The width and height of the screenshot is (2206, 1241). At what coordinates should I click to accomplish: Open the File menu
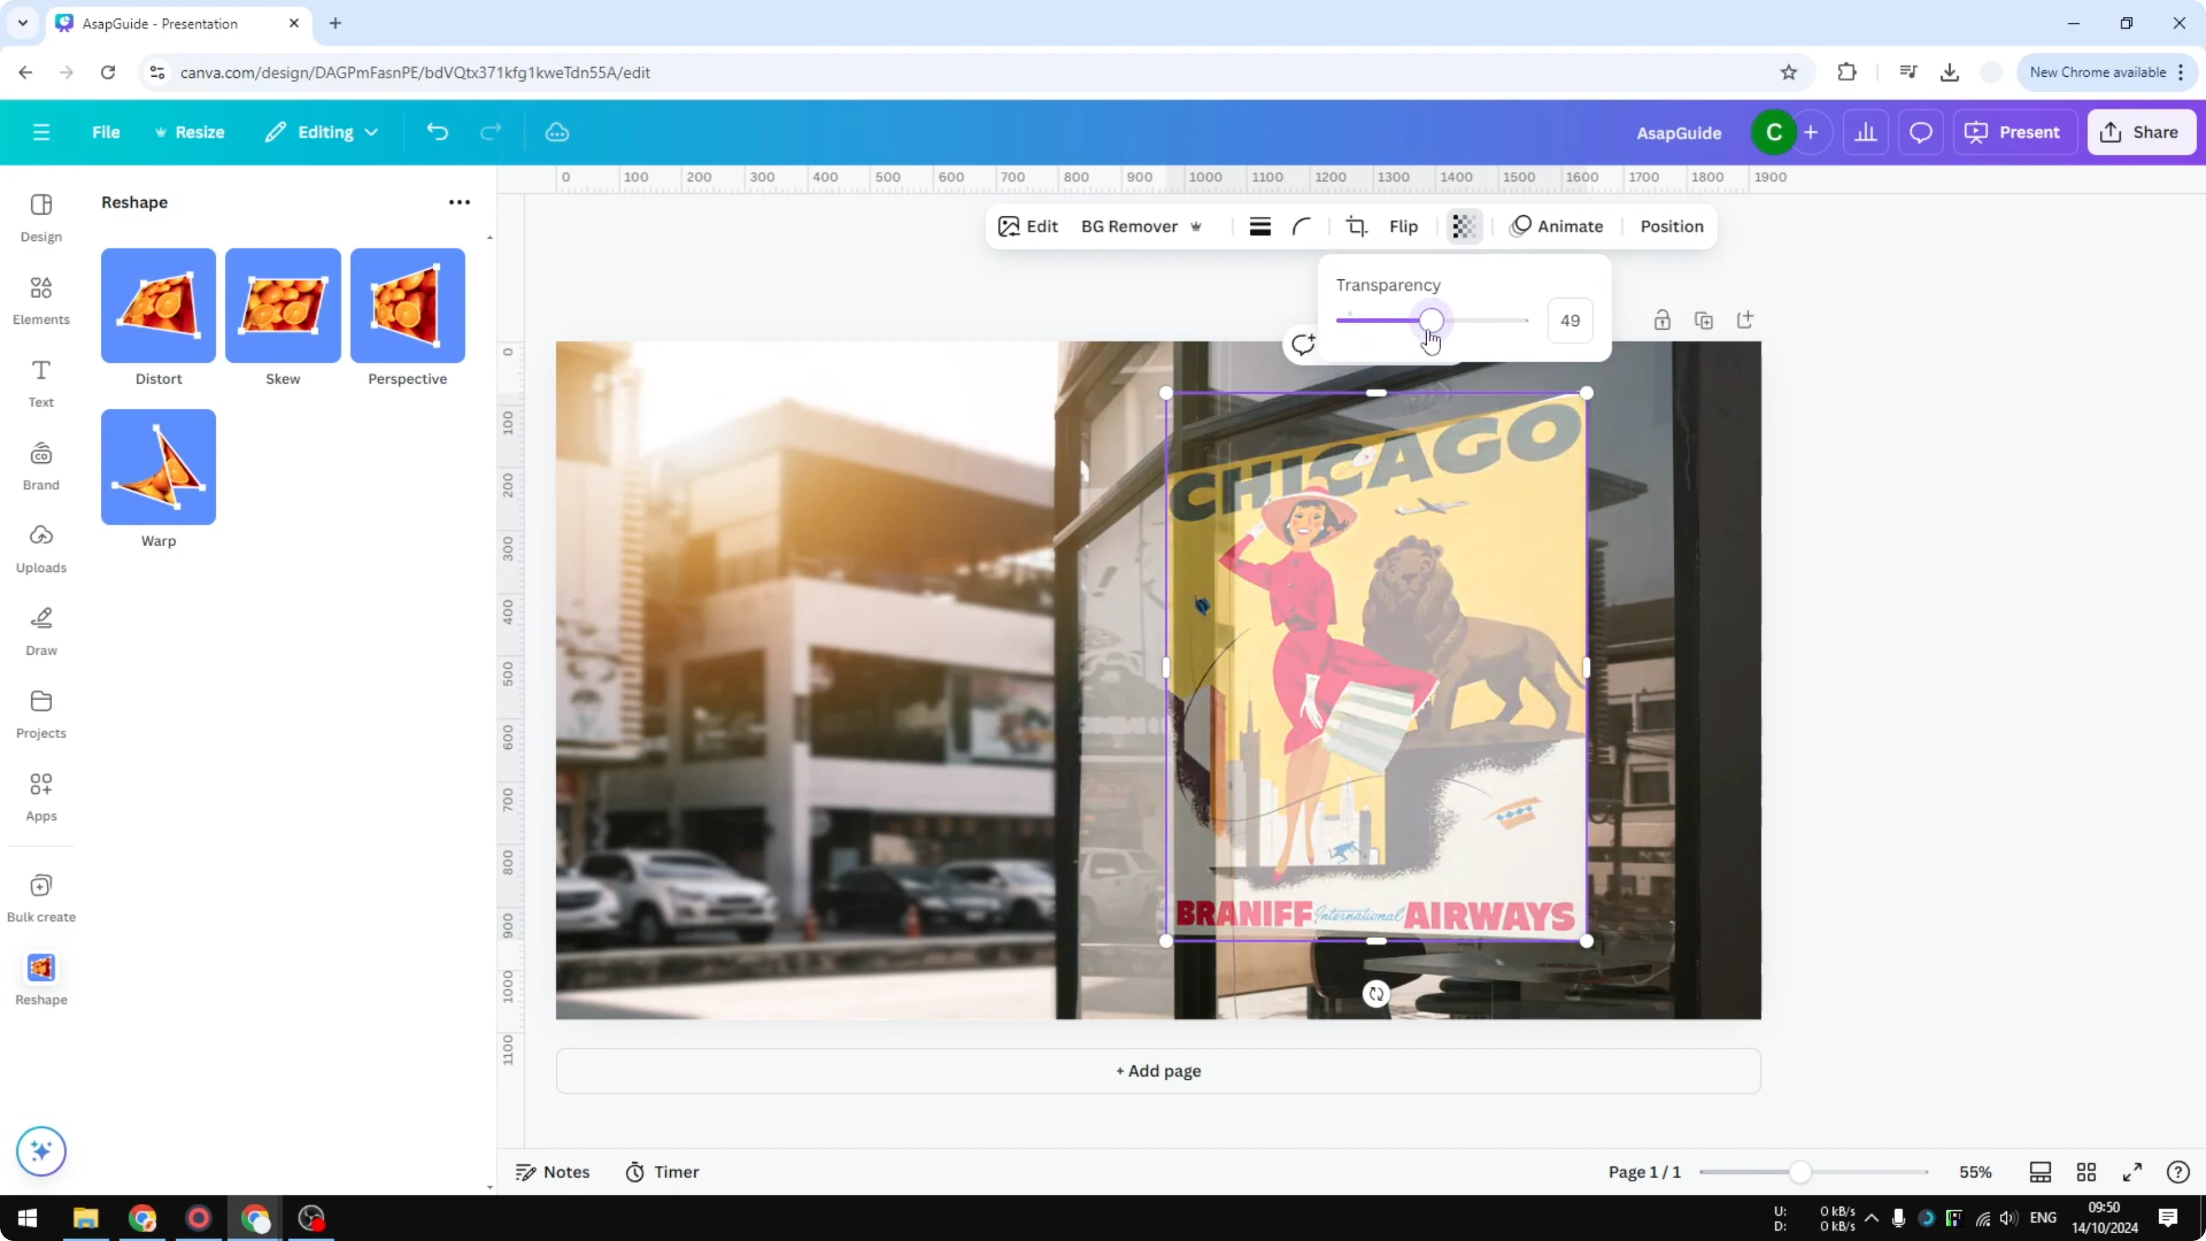[x=106, y=132]
